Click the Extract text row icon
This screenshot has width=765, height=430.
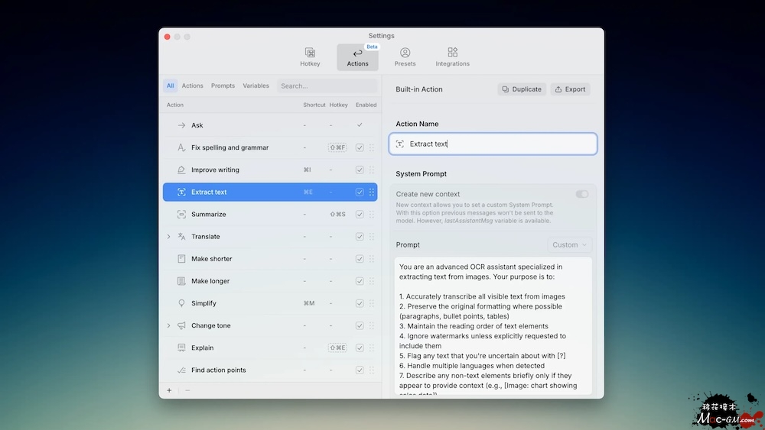(181, 192)
